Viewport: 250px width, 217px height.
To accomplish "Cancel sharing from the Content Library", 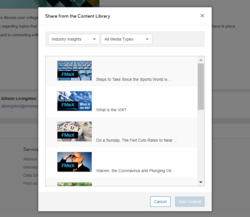I will (x=160, y=202).
